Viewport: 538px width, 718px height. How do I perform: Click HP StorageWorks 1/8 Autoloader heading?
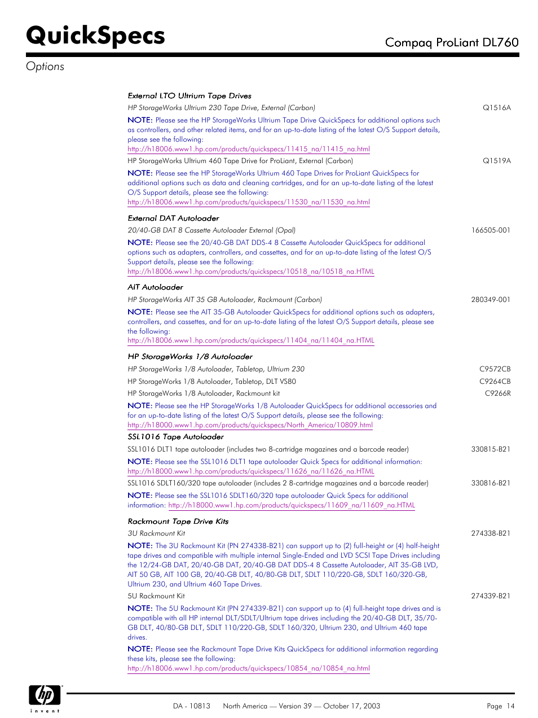190,357
